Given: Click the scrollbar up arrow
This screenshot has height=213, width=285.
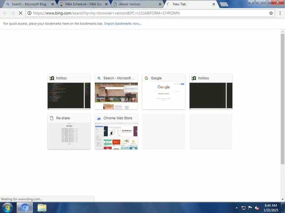Looking at the screenshot, I should (x=282, y=32).
